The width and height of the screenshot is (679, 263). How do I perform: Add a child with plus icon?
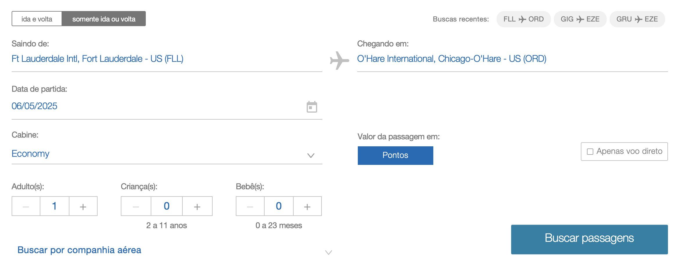(x=197, y=206)
